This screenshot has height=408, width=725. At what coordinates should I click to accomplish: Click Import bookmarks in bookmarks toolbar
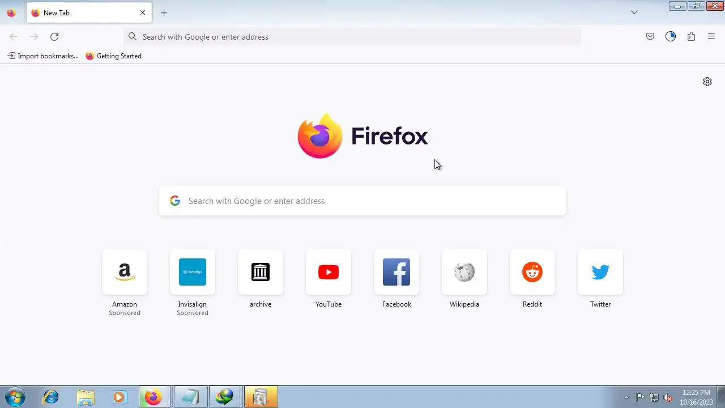43,56
